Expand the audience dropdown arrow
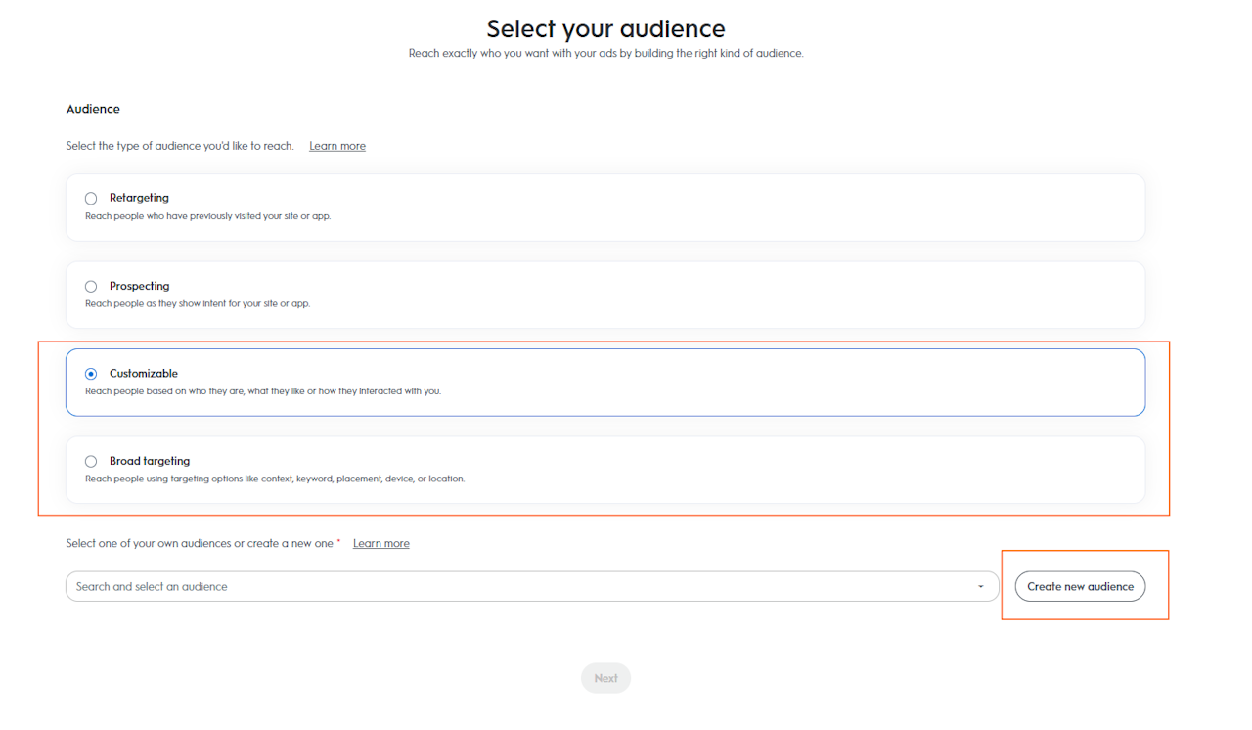The height and width of the screenshot is (730, 1252). click(x=980, y=587)
